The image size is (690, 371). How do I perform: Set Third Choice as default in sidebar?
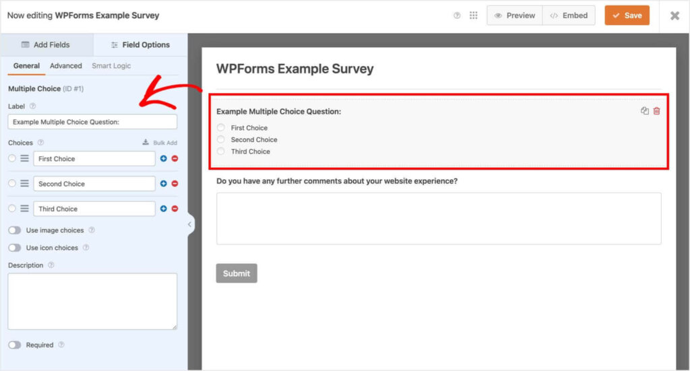(12, 208)
